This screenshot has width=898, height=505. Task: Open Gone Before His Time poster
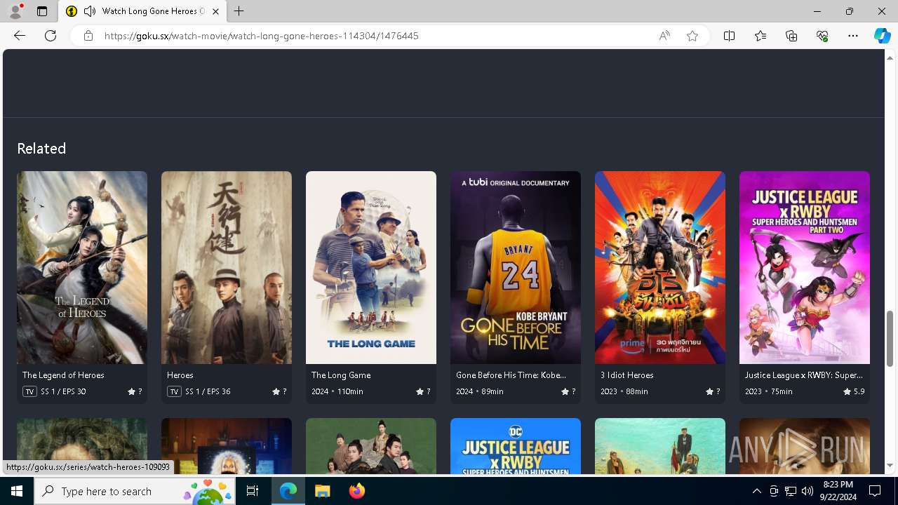pos(516,267)
